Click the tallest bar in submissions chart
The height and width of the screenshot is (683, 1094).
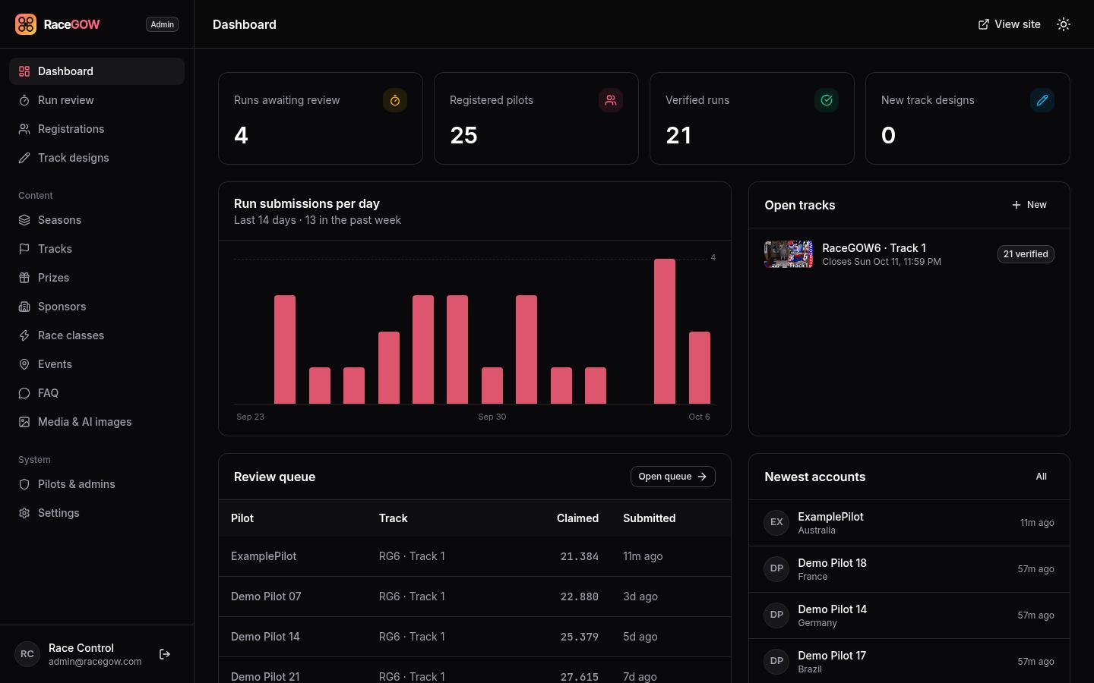(665, 331)
